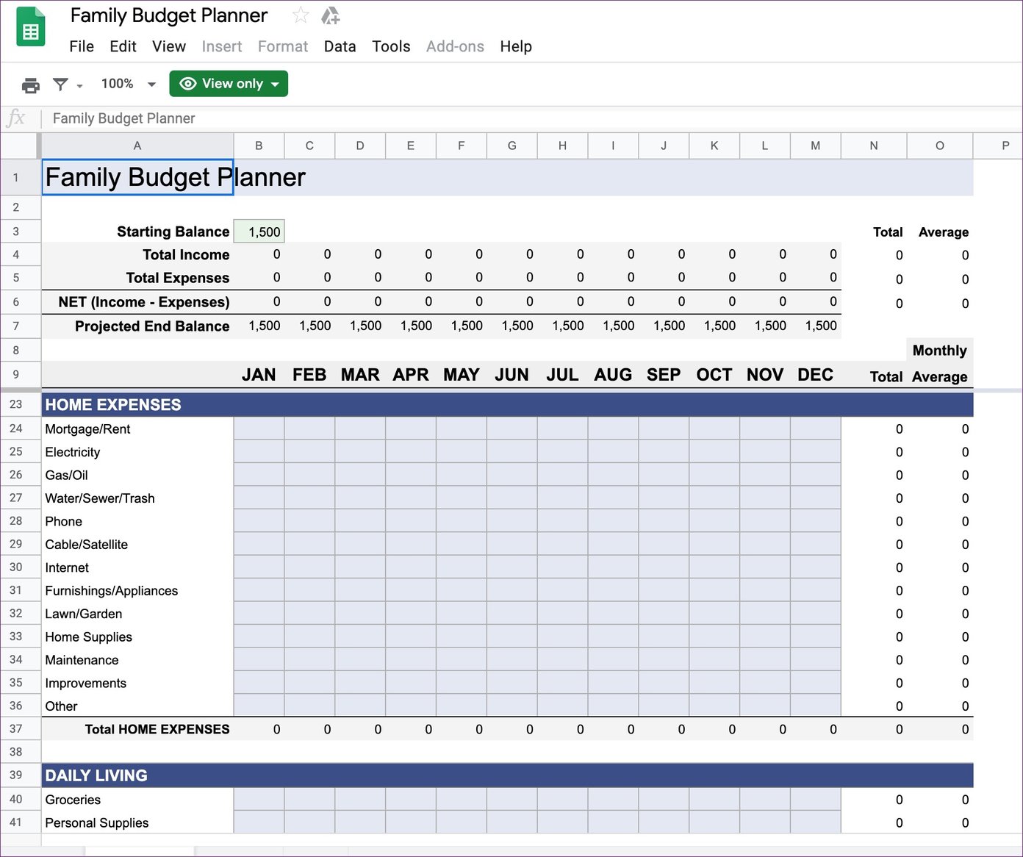Open the 100% zoom dropdown
The image size is (1023, 857).
(x=129, y=84)
